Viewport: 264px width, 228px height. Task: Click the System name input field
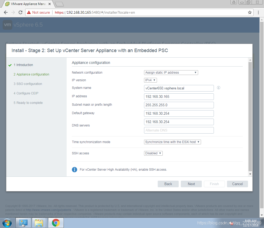click(179, 88)
